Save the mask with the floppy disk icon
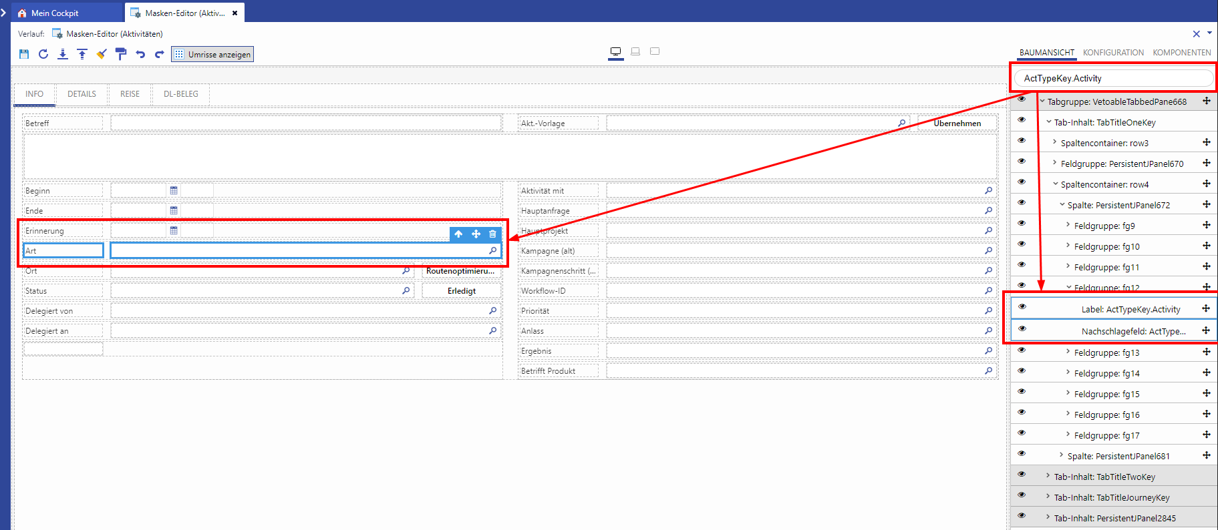Screen dimensions: 1218x530 (24, 54)
